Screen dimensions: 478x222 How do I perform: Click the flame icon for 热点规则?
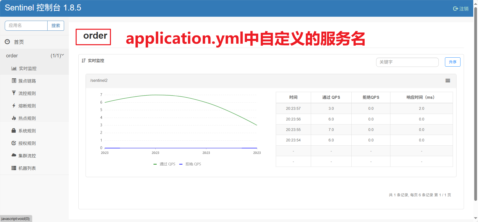[14, 118]
